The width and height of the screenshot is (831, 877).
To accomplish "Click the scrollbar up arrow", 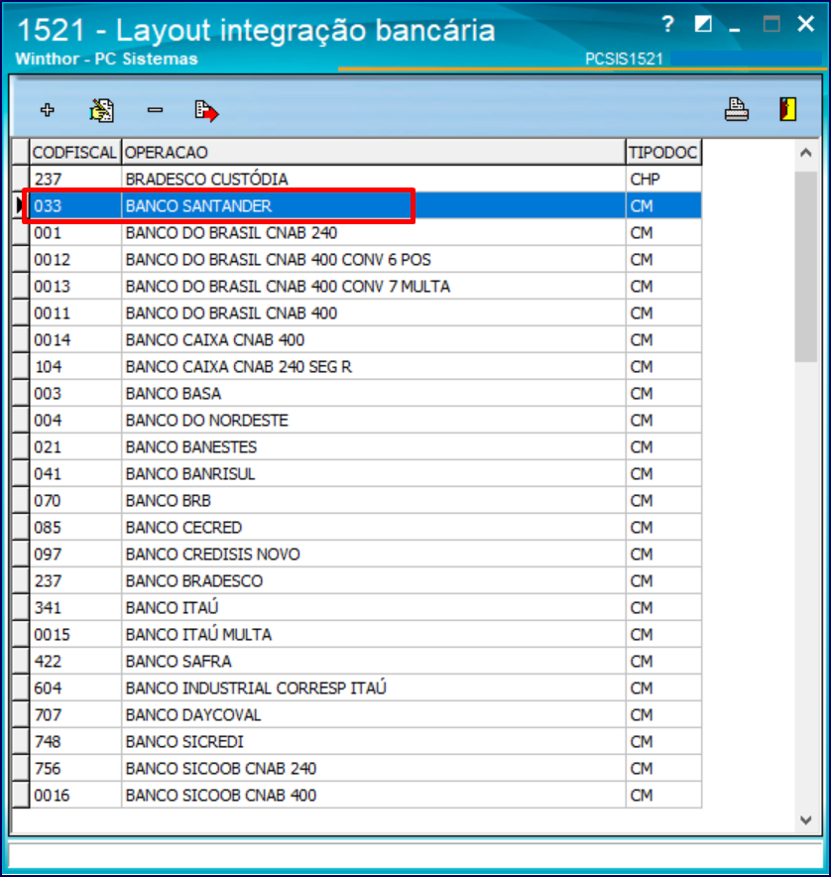I will tap(805, 153).
